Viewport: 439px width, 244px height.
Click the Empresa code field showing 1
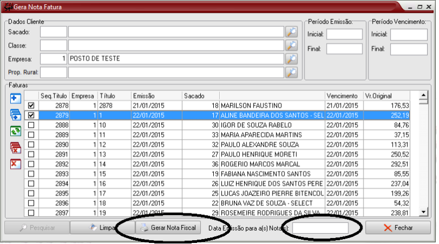pos(54,59)
